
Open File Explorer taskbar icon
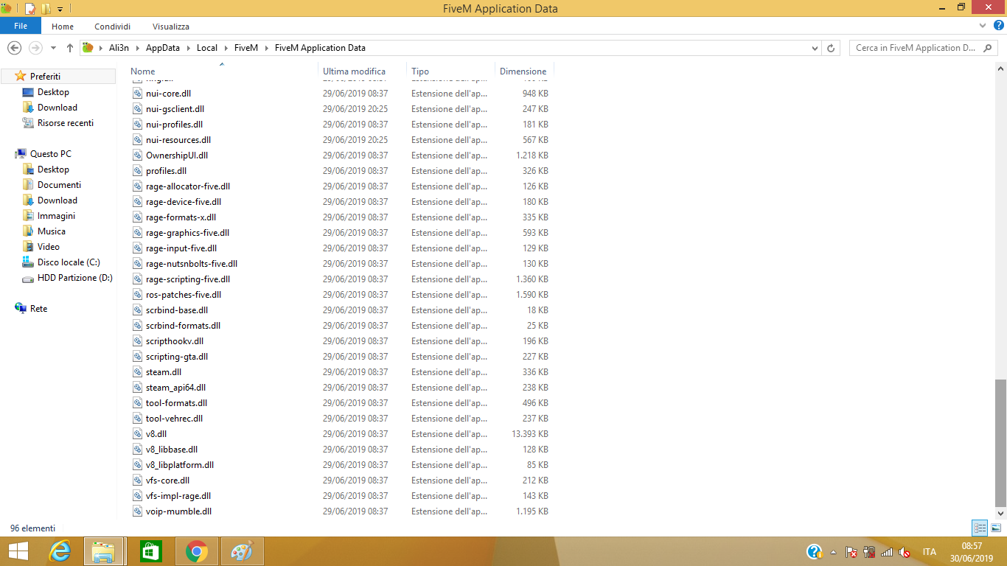click(x=103, y=551)
